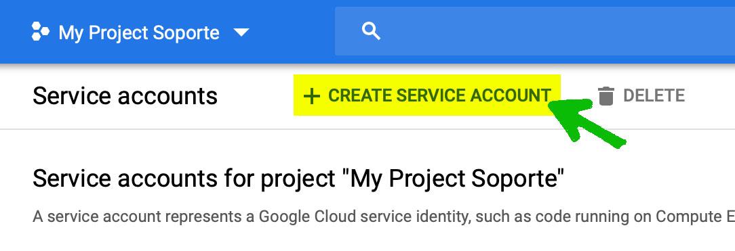The image size is (735, 251).
Task: Expand the project selector dropdown arrow
Action: click(x=241, y=32)
